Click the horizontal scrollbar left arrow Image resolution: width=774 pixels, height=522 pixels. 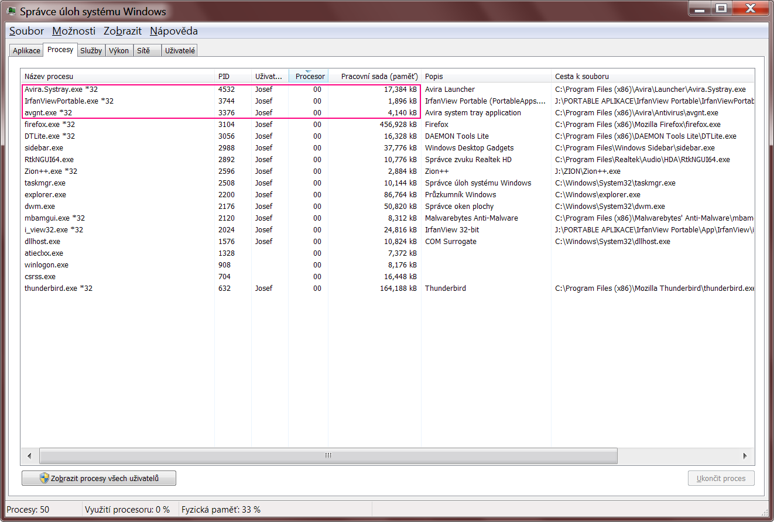(29, 455)
